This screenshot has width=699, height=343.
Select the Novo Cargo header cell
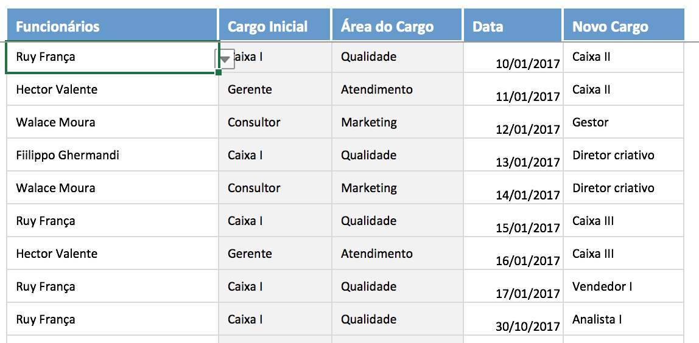623,26
